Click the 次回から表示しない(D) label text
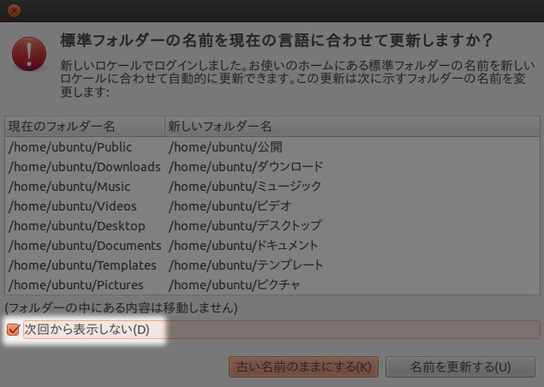The height and width of the screenshot is (387, 544). click(x=87, y=330)
